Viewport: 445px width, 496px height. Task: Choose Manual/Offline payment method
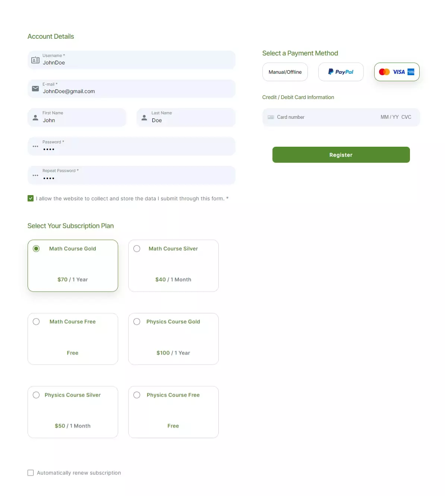point(285,72)
